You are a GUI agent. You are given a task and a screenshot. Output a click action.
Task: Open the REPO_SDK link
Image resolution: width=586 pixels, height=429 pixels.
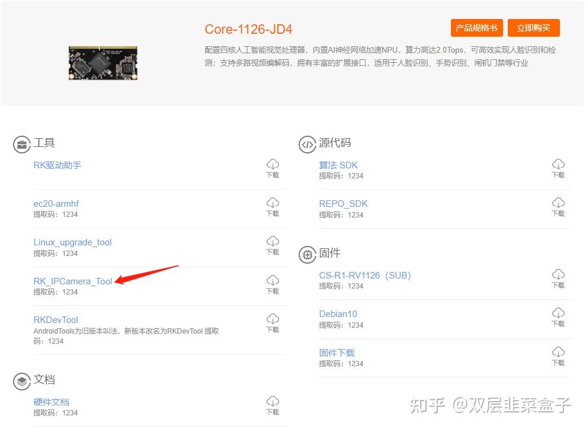[x=343, y=204]
